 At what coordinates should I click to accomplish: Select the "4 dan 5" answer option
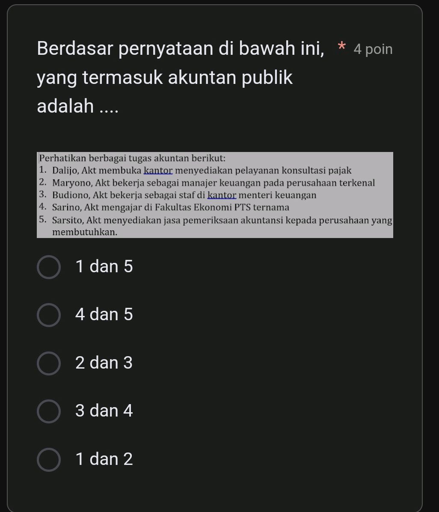(x=48, y=315)
